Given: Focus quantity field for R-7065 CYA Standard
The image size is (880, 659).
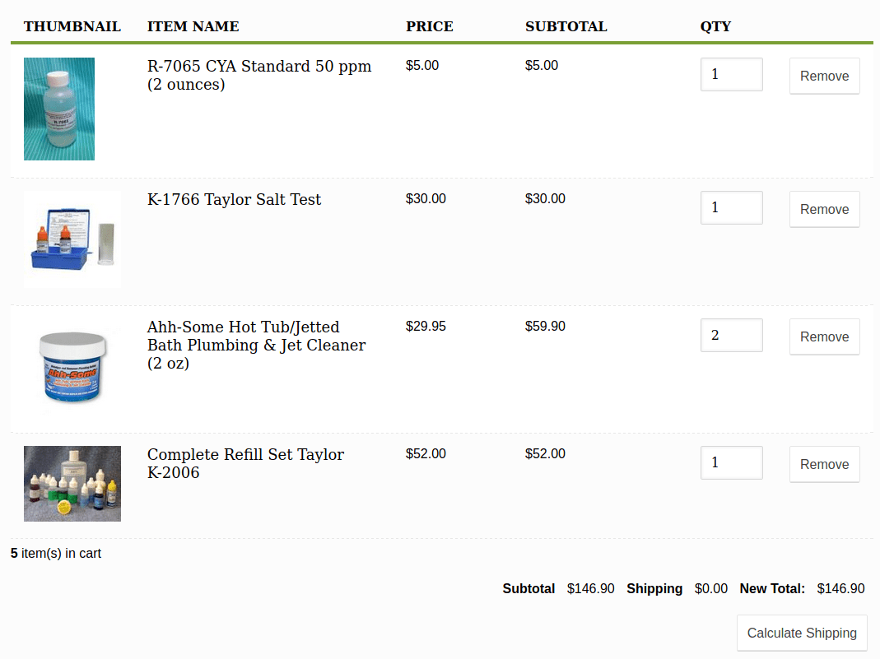Looking at the screenshot, I should click(732, 74).
